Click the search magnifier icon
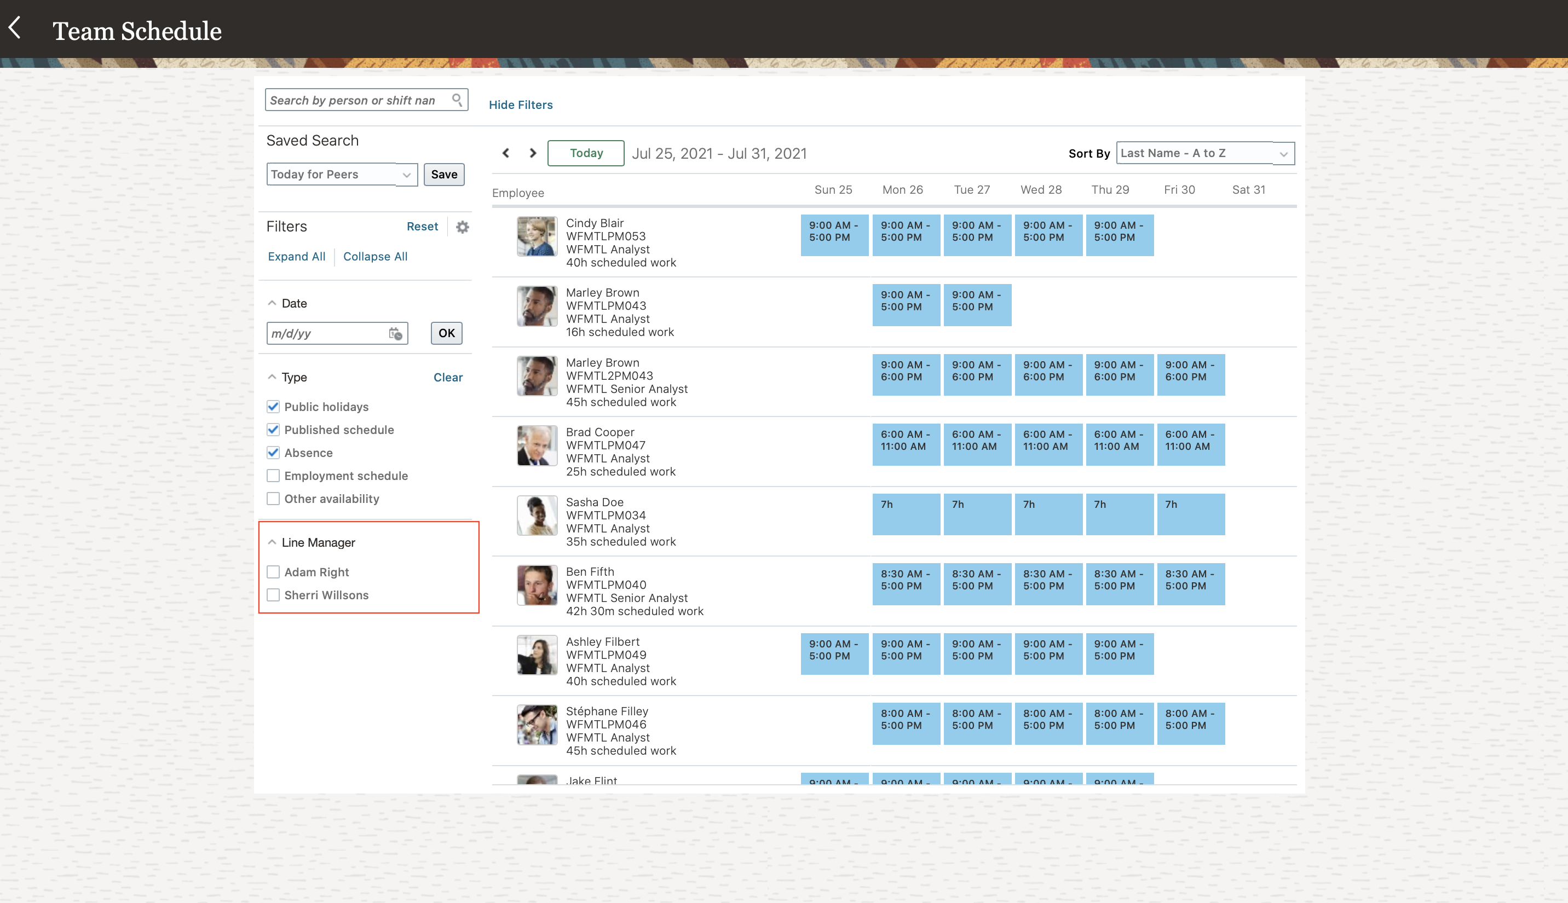1568x903 pixels. 457,99
